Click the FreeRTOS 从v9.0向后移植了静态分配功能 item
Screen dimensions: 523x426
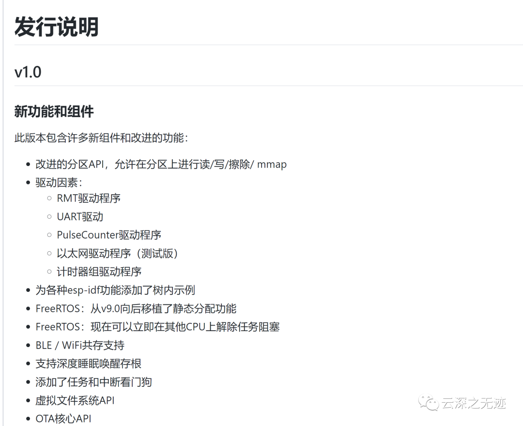point(136,309)
